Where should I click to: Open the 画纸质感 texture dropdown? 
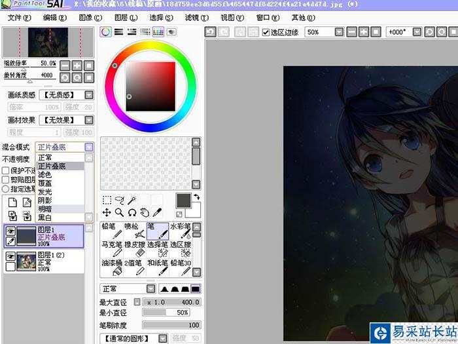[89, 95]
